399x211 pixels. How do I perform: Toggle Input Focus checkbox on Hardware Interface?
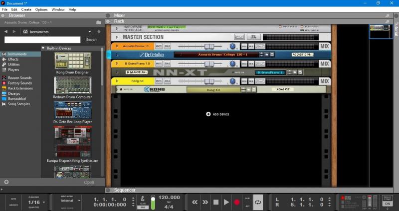[x=280, y=27]
